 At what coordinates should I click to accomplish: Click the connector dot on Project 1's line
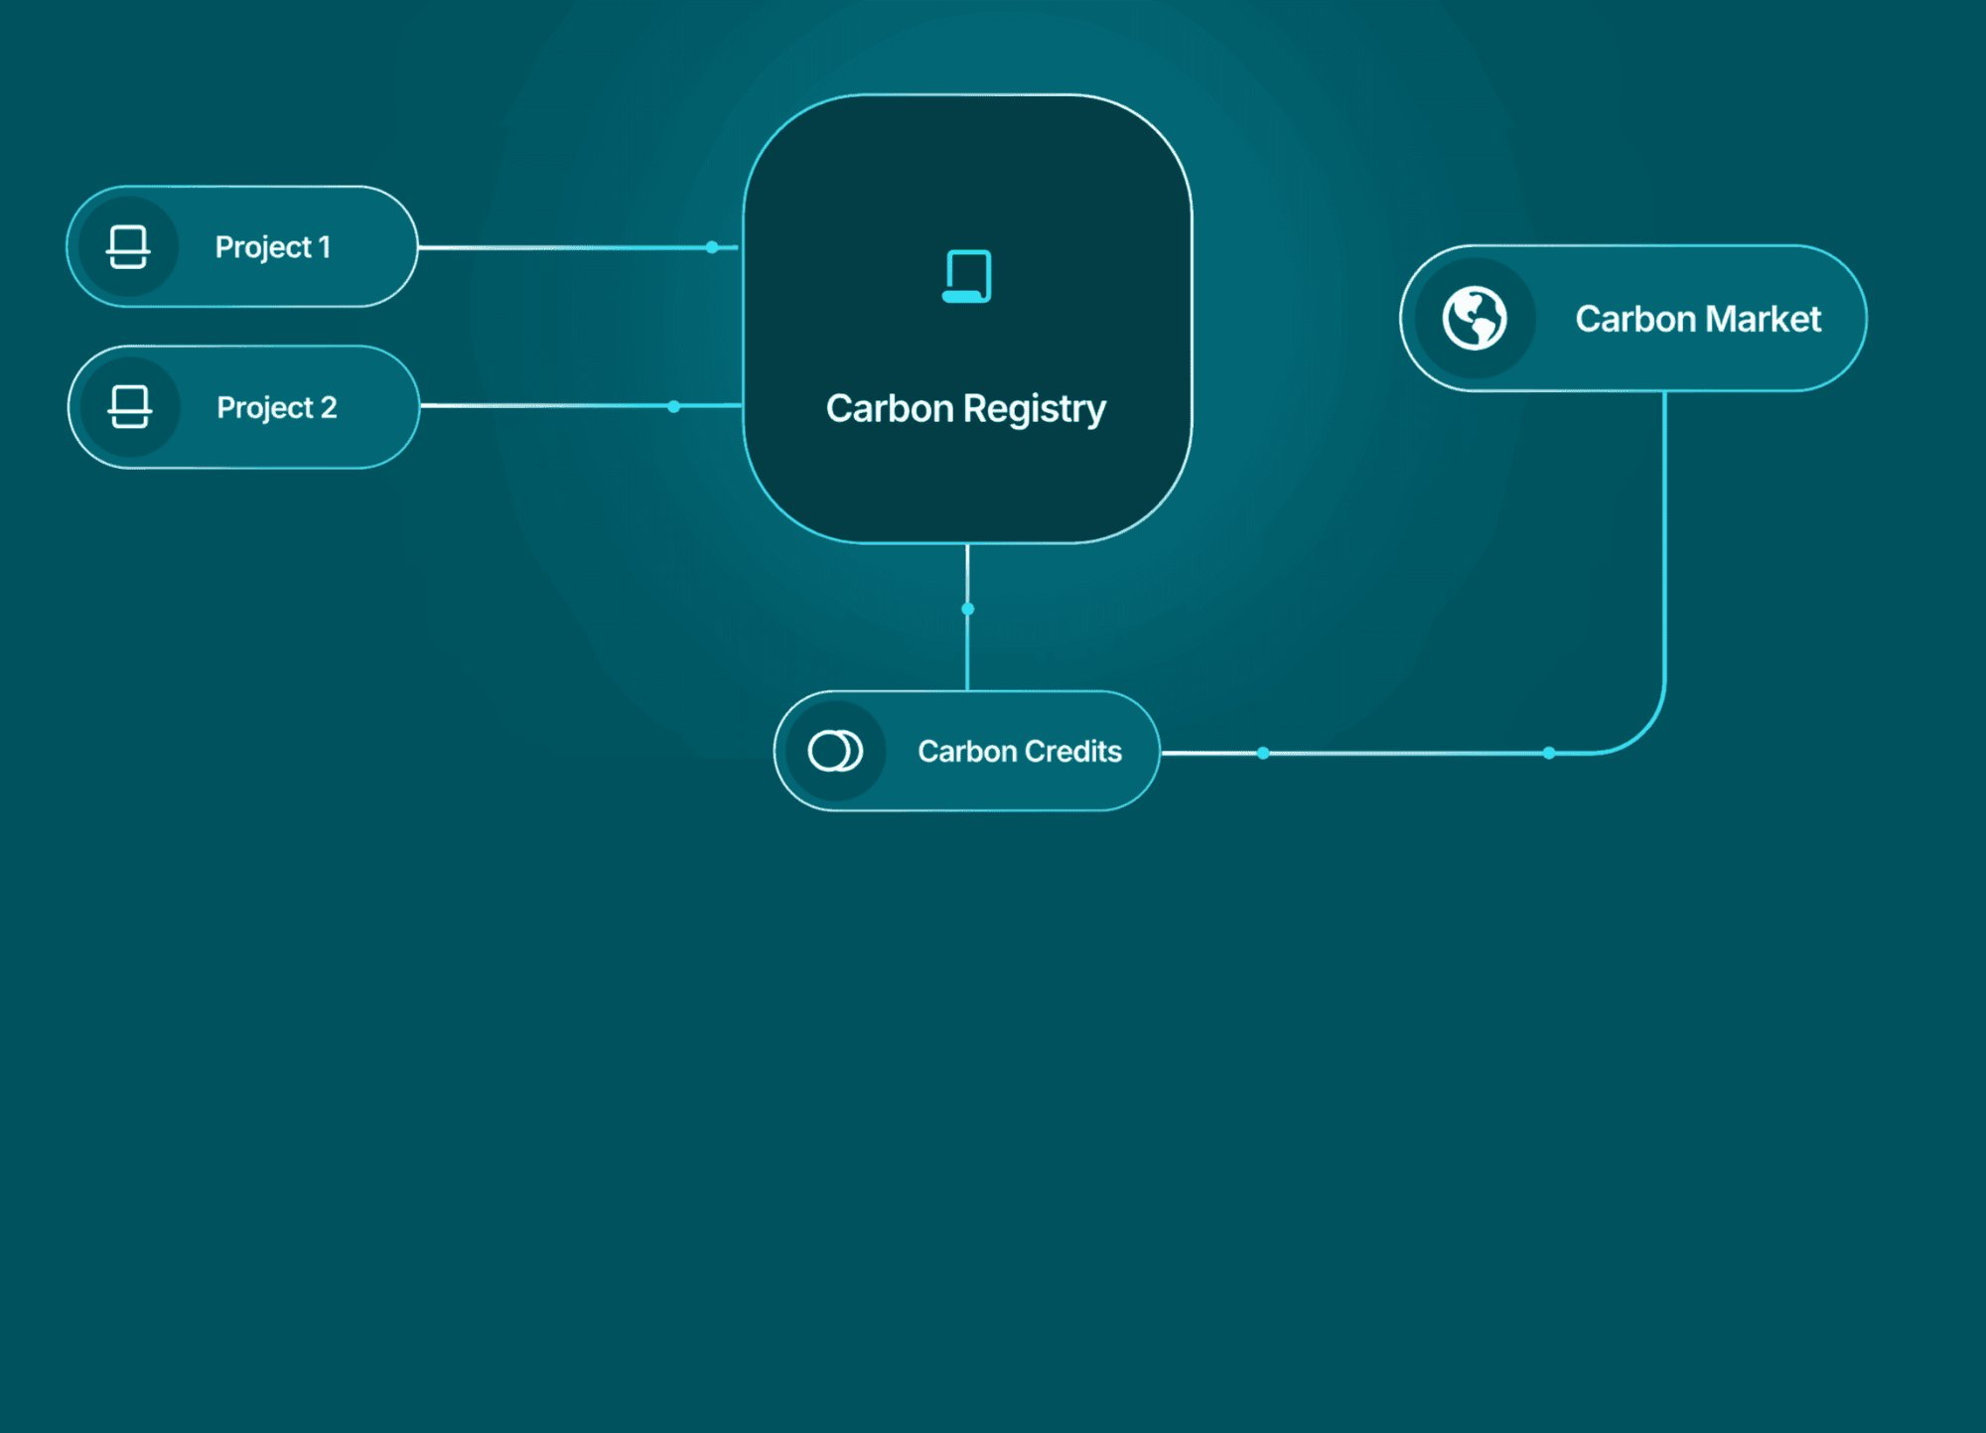pos(711,246)
